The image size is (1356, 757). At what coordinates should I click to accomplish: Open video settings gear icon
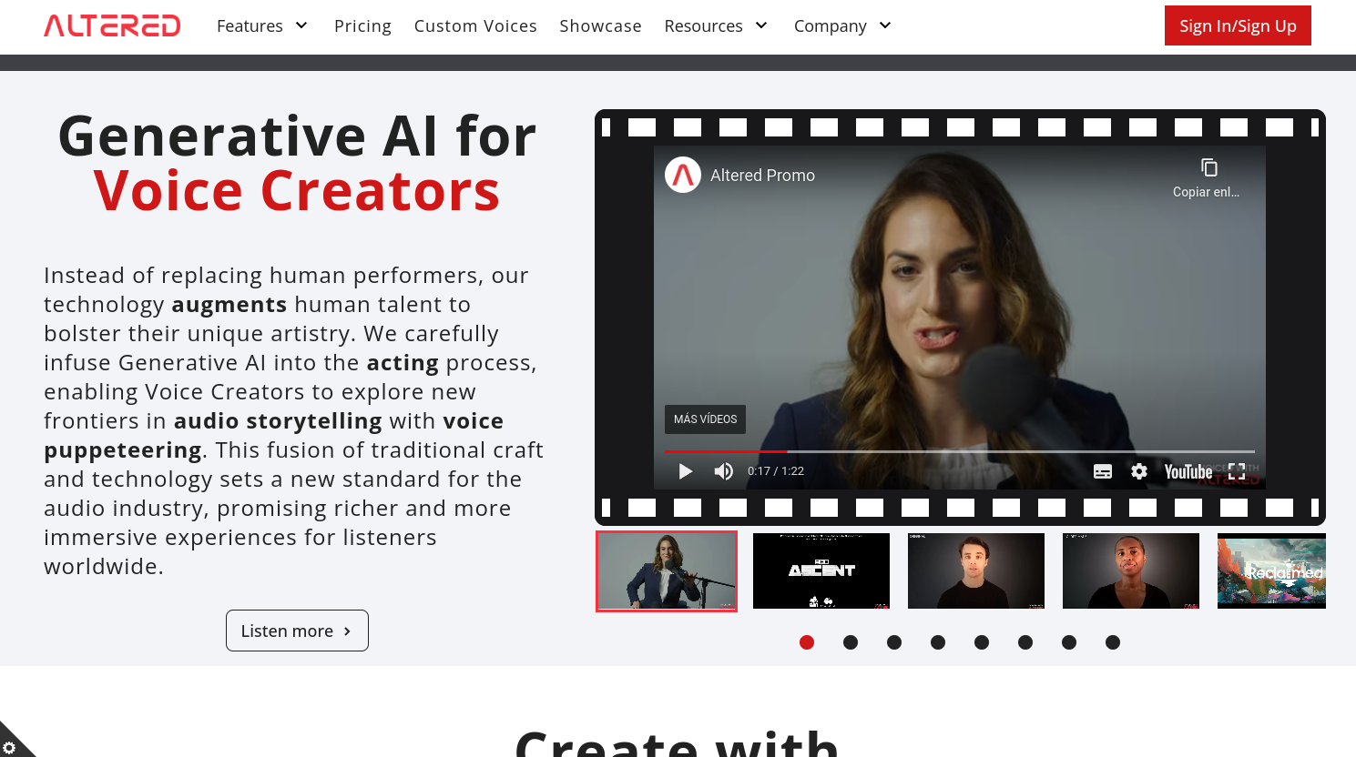point(1139,471)
